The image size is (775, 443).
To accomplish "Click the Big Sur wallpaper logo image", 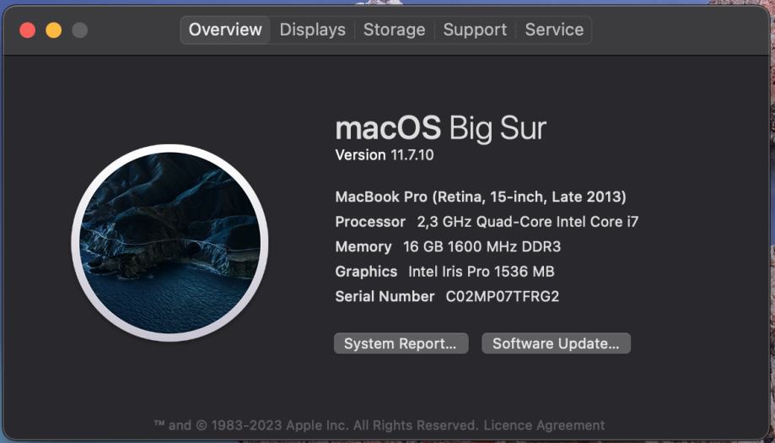I will 170,242.
